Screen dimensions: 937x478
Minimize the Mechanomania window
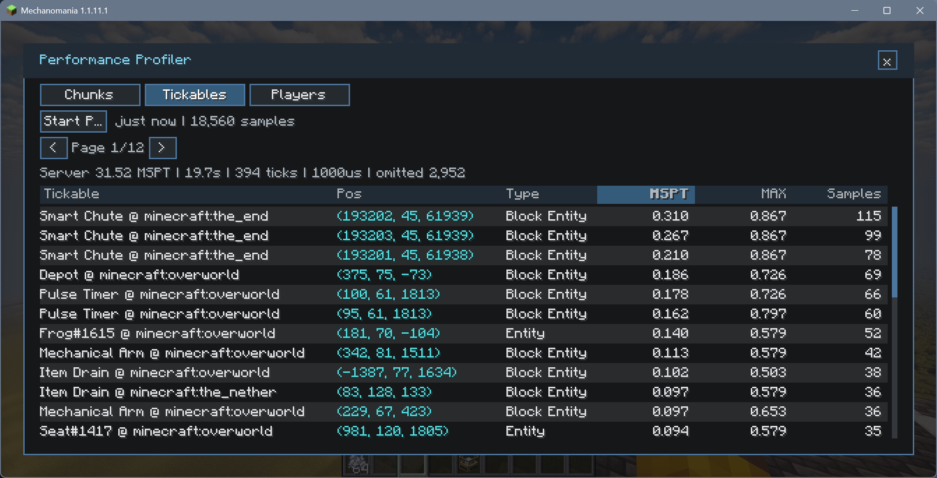pos(855,10)
